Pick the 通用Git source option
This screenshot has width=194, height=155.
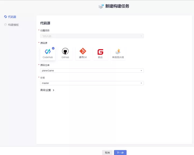coord(83,53)
